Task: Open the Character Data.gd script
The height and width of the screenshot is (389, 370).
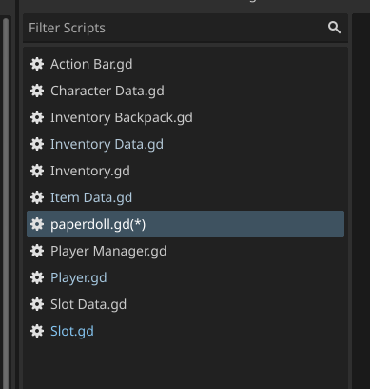Action: pos(185,91)
